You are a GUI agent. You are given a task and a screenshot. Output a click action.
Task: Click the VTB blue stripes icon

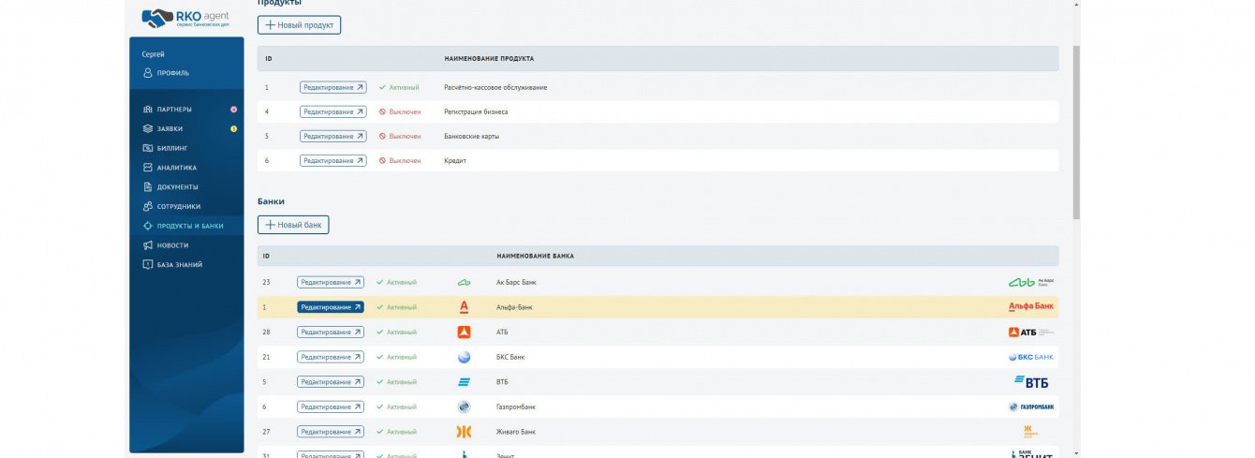tap(464, 382)
